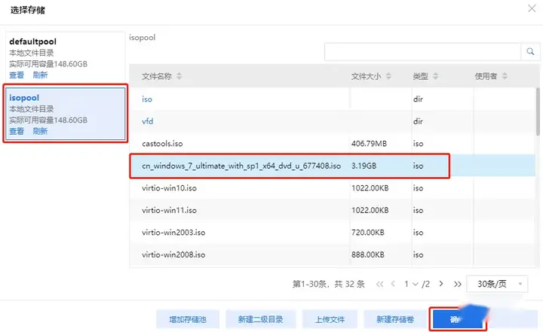Image resolution: width=543 pixels, height=332 pixels.
Task: Select the defaultpool storage pool
Action: pos(65,57)
